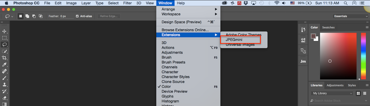This screenshot has height=106, width=370.
Task: Select the Rectangular Marquee tool
Action: pos(4,38)
